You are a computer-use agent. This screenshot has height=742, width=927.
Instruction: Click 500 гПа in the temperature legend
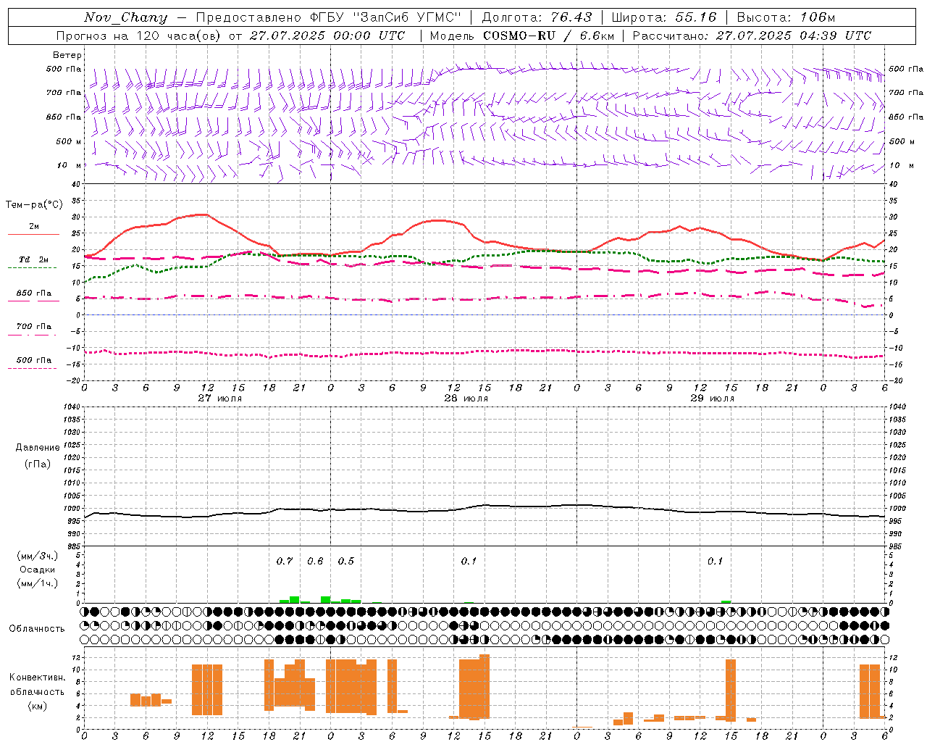tap(33, 360)
